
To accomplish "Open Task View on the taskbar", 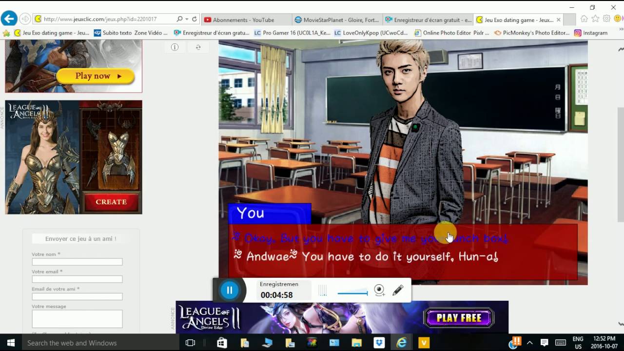I will (x=190, y=343).
